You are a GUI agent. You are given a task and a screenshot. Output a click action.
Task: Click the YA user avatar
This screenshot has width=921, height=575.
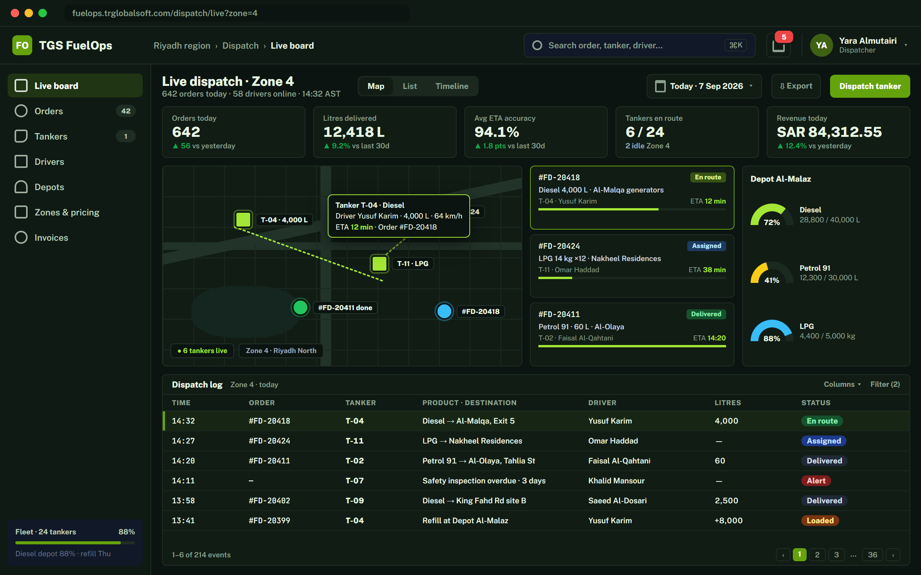[821, 45]
